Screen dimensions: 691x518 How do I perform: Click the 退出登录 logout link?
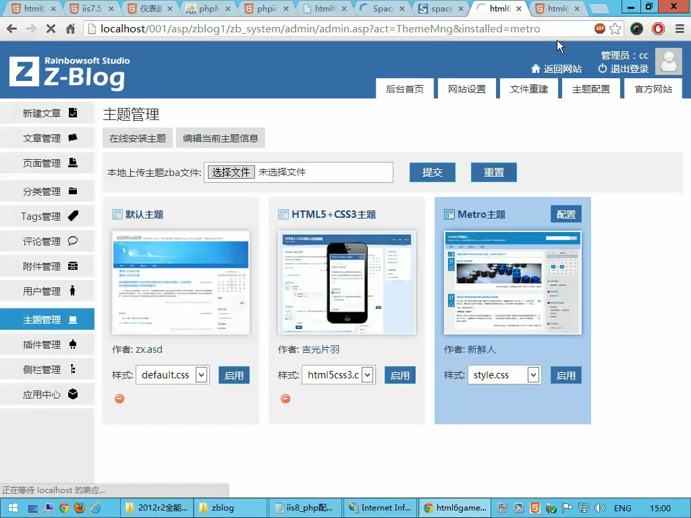pos(624,69)
